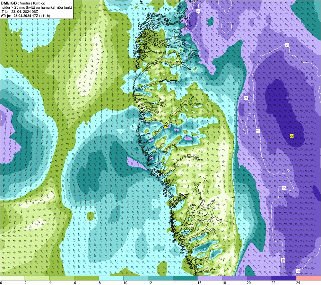
Task: Pick the 4–6 m/s green legend swatch
Action: [62, 278]
